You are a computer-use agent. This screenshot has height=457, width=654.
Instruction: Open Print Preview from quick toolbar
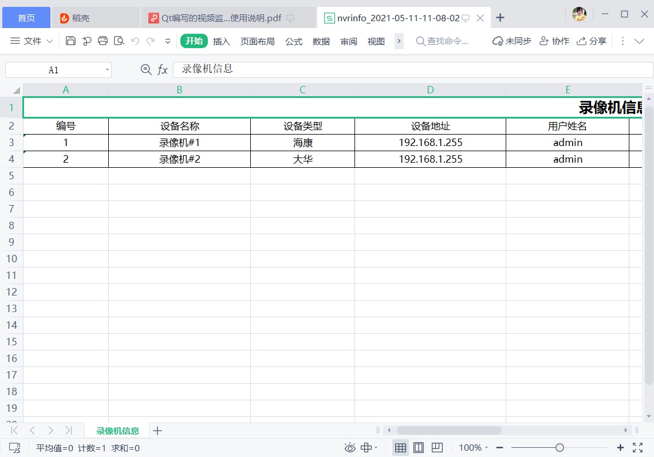[x=119, y=41]
